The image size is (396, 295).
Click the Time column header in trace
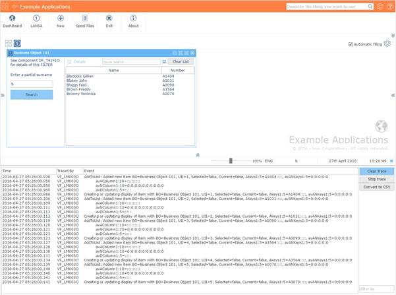(28, 171)
